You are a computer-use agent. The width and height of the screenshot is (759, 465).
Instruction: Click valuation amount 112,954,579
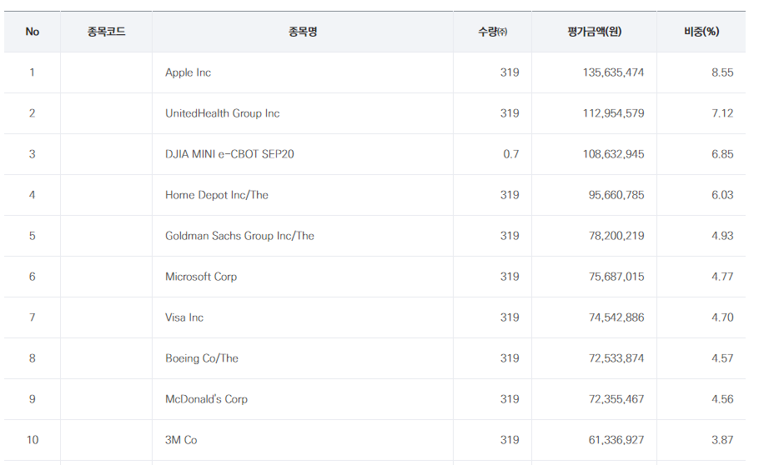coord(613,113)
